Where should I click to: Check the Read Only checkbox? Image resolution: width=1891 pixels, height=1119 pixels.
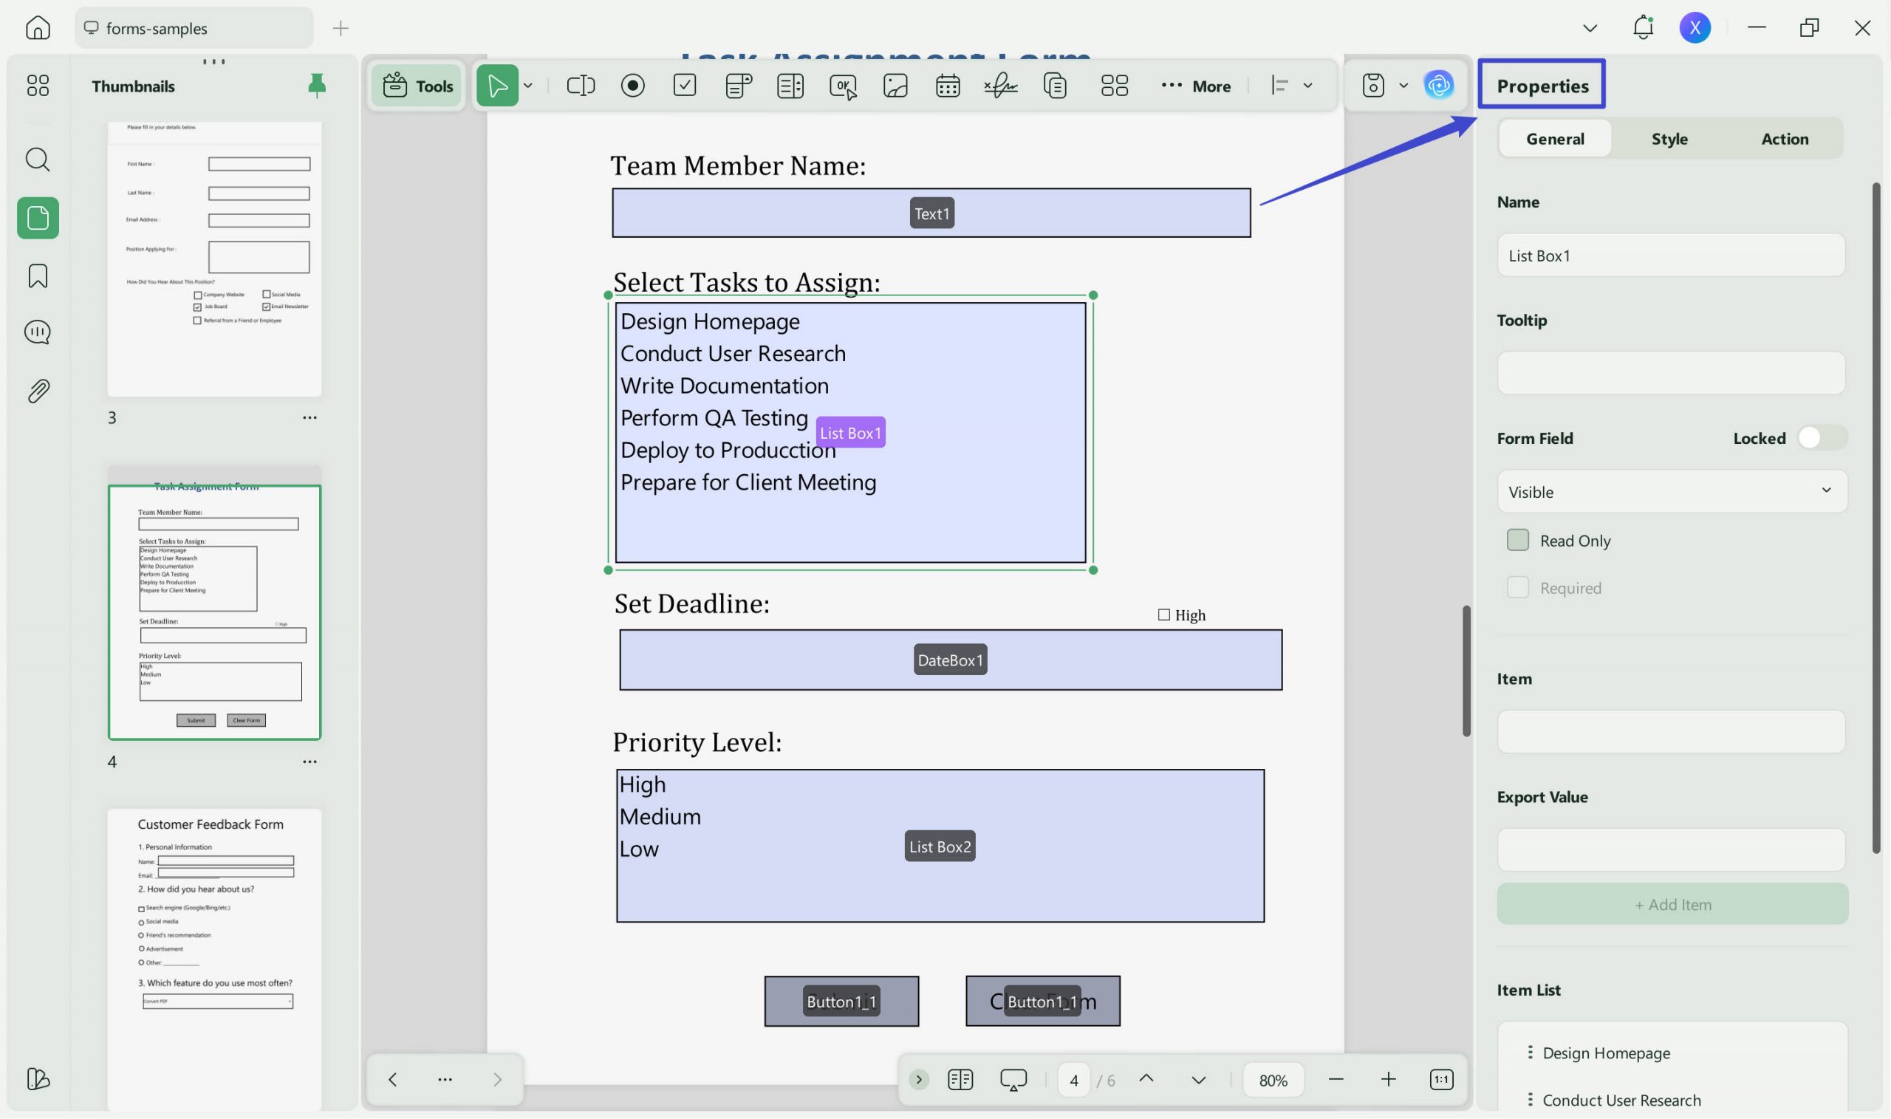point(1518,540)
